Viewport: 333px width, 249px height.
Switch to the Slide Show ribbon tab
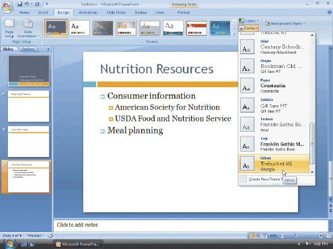[116, 13]
